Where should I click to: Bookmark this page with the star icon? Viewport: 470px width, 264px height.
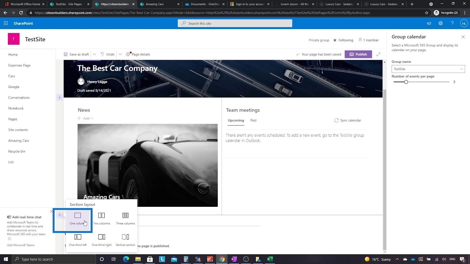427,13
